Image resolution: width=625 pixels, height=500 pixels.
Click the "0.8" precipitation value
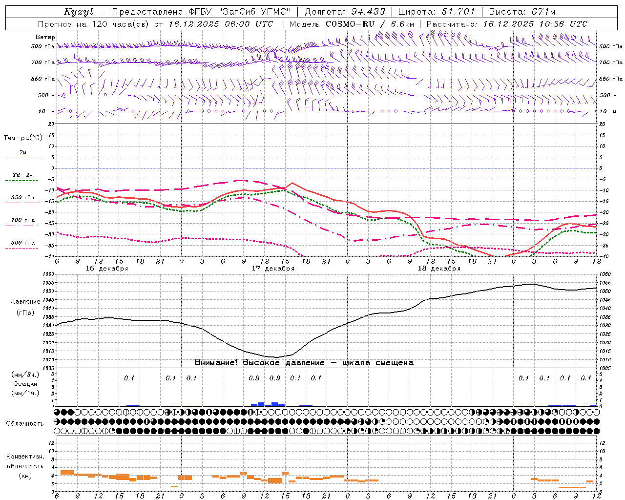coord(254,378)
